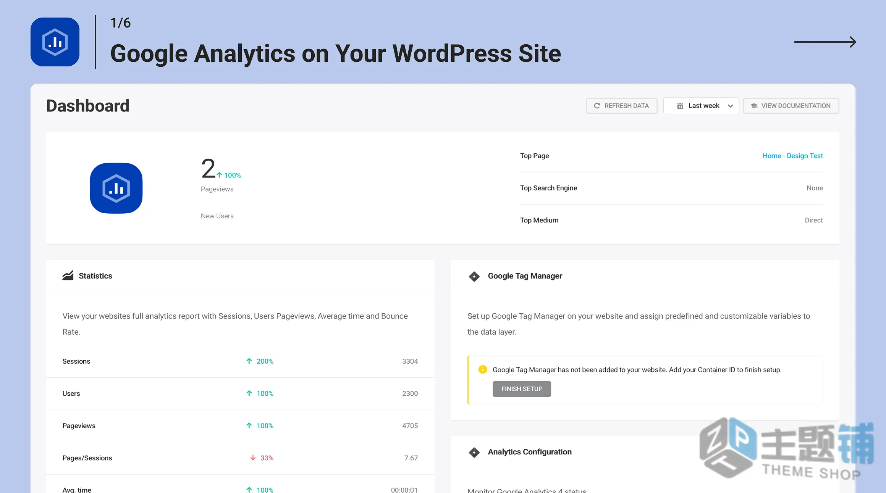Click the New Users label

coord(217,216)
